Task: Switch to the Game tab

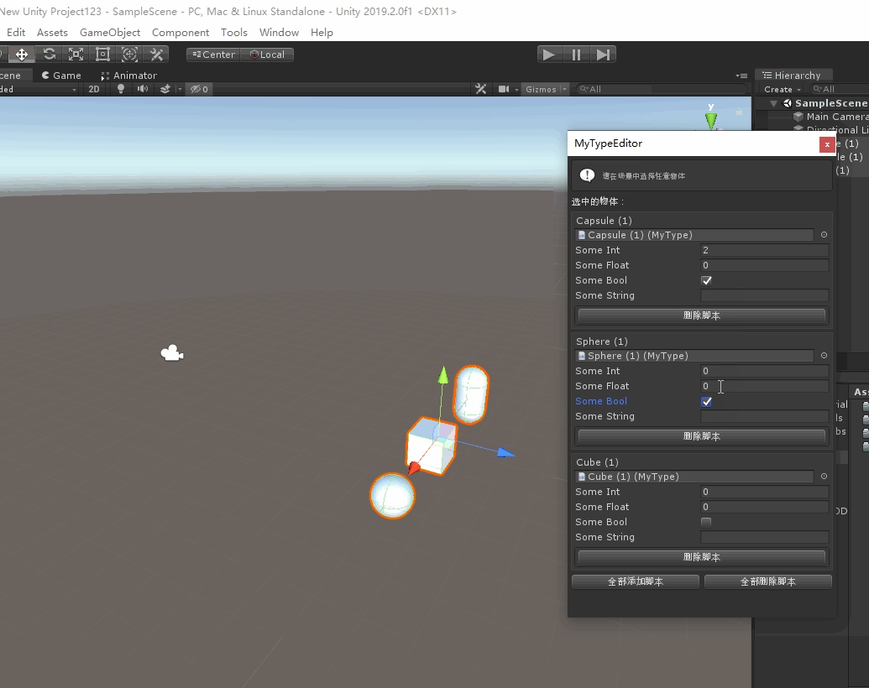Action: [x=61, y=76]
